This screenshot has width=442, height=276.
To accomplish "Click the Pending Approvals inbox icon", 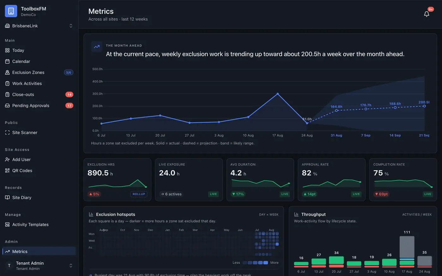I will 8,106.
